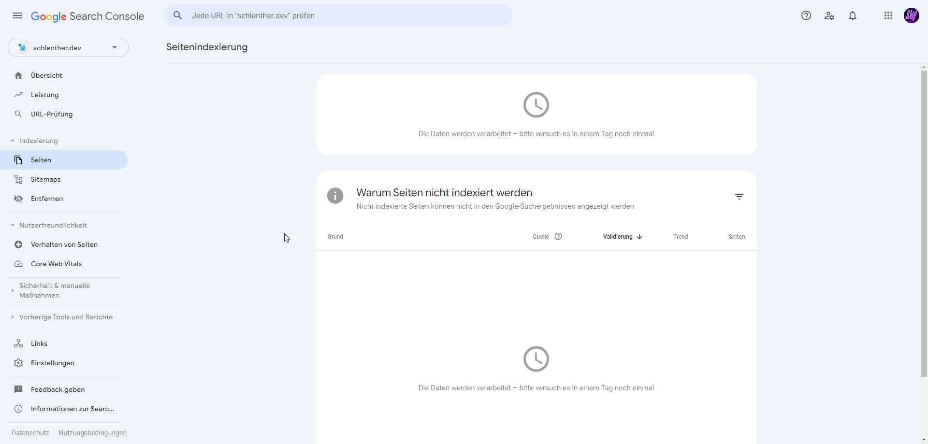Viewport: 928px width, 444px height.
Task: Click the table filter icon
Action: (739, 197)
